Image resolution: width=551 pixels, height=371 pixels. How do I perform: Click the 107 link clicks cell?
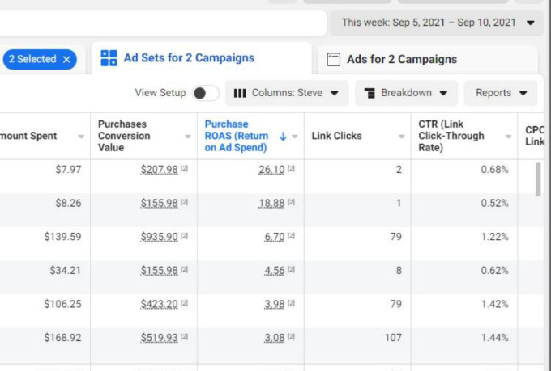pos(393,338)
